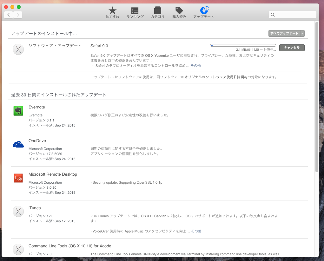This screenshot has height=261, width=324.
Task: Click the Command Line Tools OS X icon
Action: tap(18, 250)
